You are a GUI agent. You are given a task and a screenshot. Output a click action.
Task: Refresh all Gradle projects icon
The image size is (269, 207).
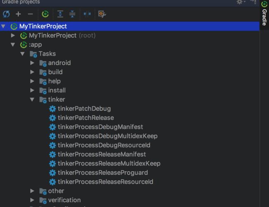(x=6, y=14)
